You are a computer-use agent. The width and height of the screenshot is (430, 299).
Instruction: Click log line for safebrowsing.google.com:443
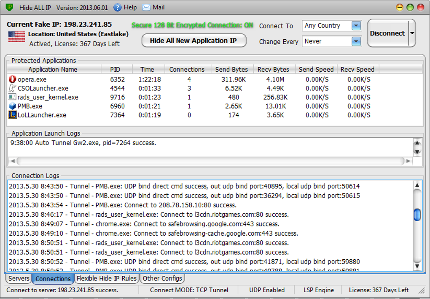[144, 224]
